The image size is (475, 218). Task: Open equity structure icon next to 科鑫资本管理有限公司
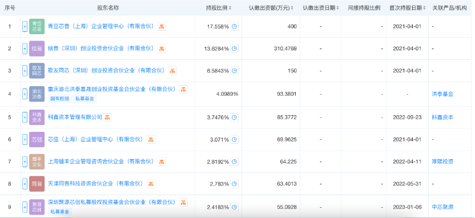coord(107,117)
